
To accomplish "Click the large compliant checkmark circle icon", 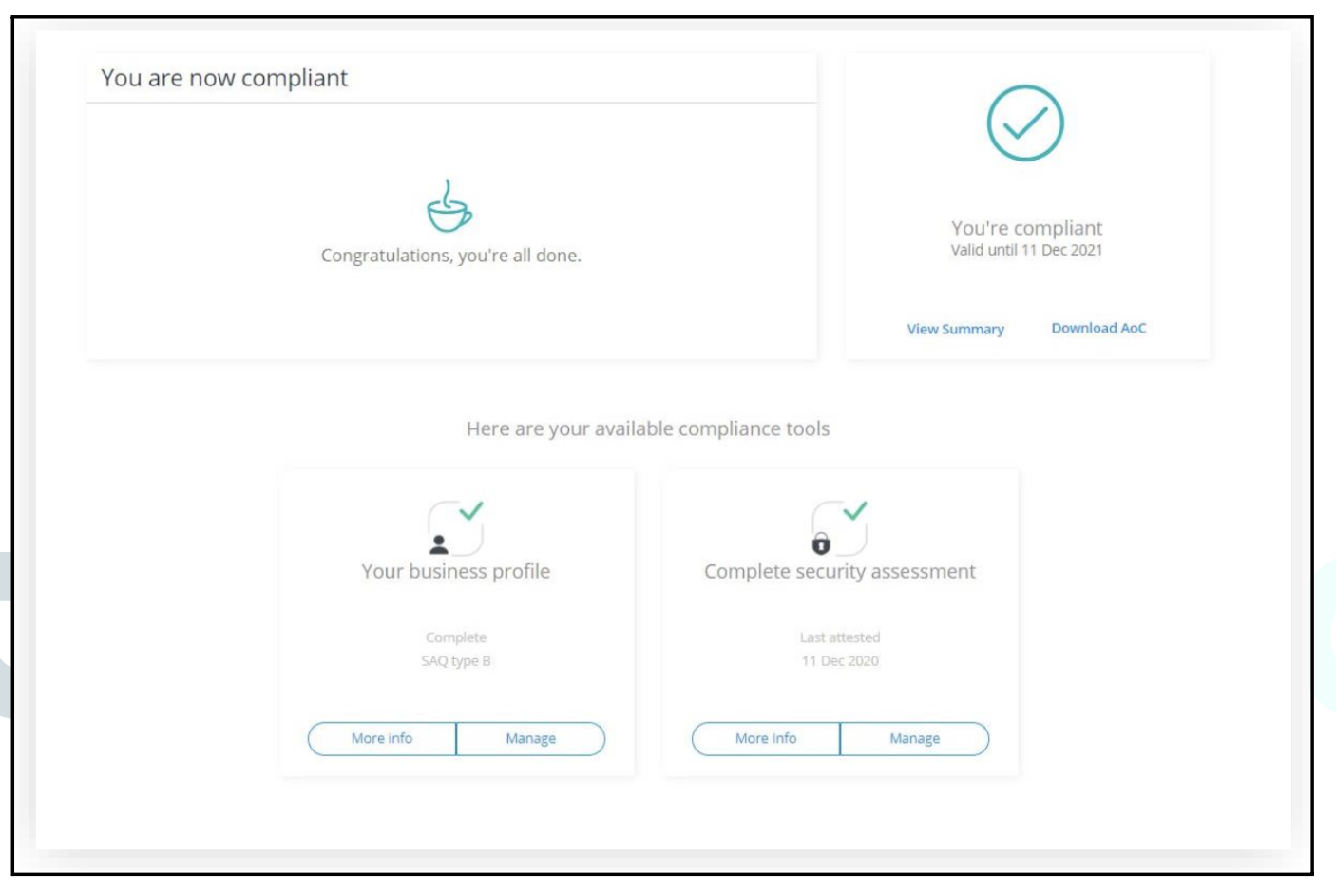I will tap(1025, 123).
